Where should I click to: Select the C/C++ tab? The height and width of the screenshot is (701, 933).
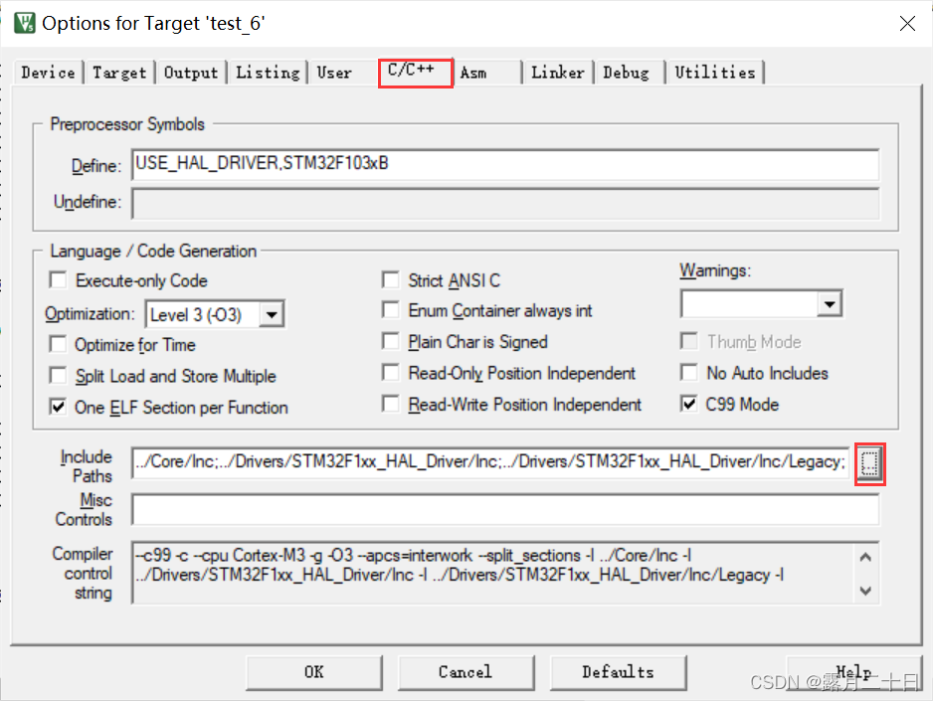[x=416, y=72]
